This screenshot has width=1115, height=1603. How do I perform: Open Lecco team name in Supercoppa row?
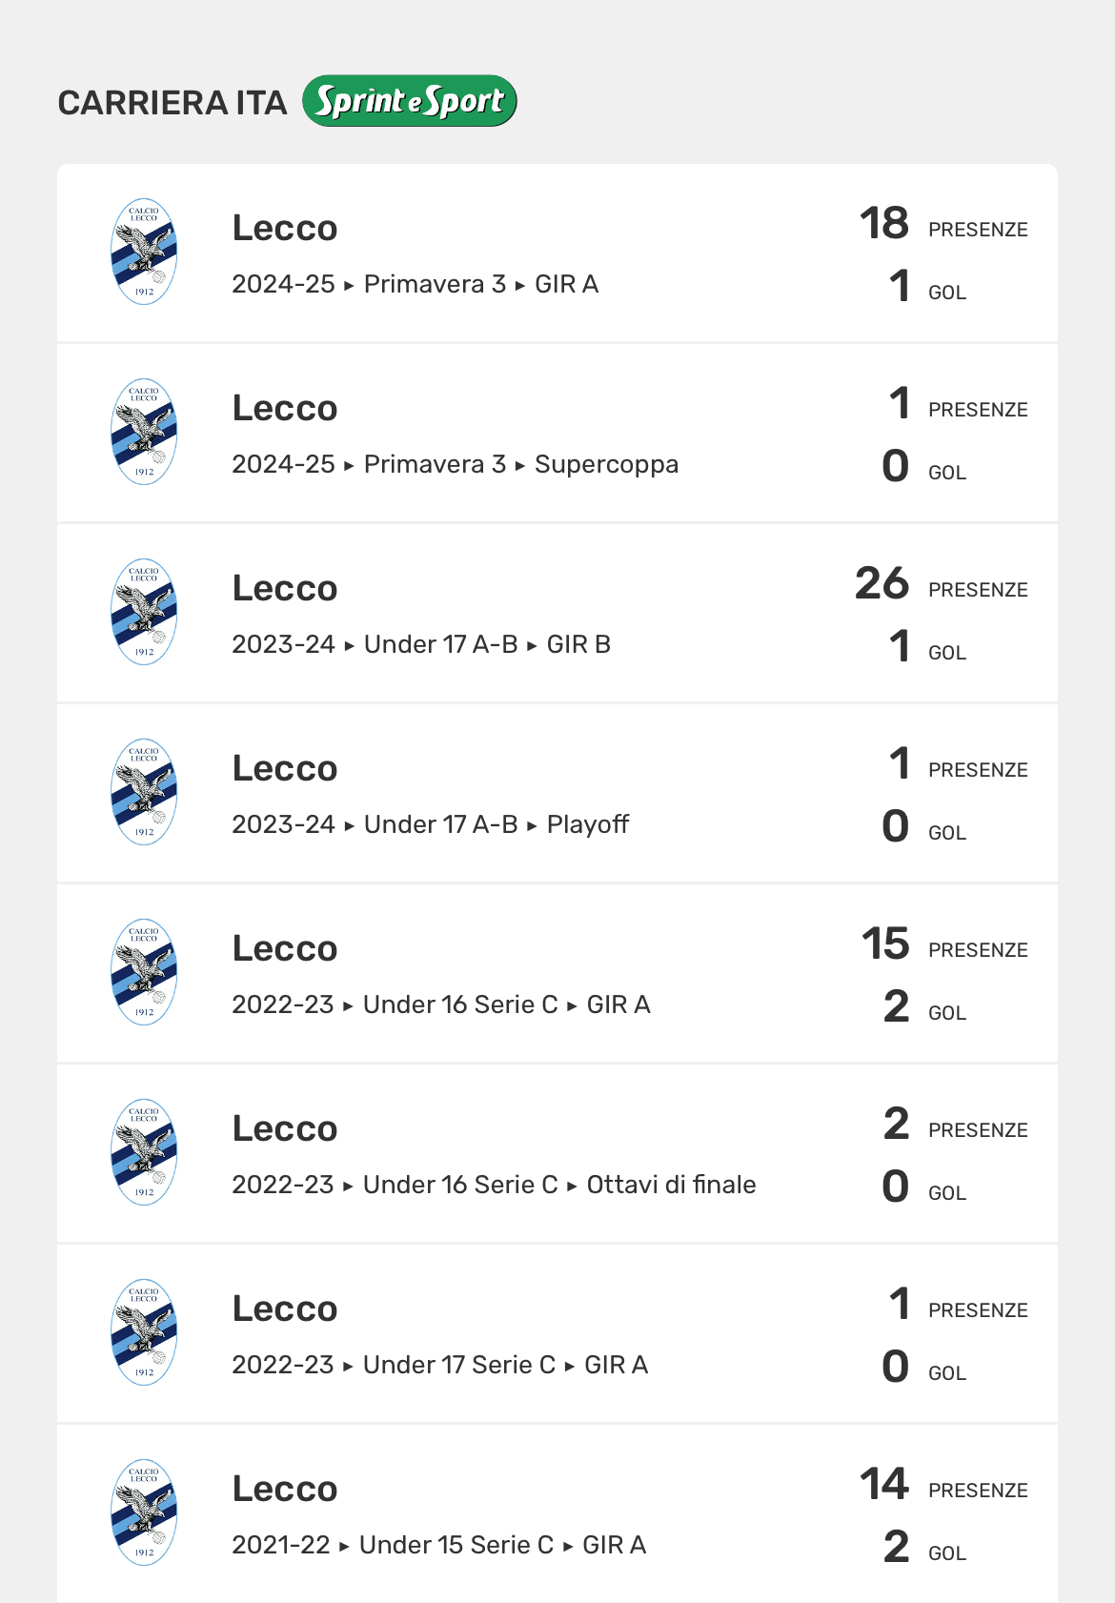click(x=285, y=409)
